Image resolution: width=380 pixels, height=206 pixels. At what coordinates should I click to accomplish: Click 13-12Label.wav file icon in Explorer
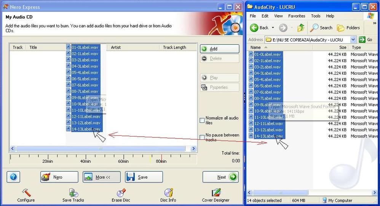click(x=251, y=130)
